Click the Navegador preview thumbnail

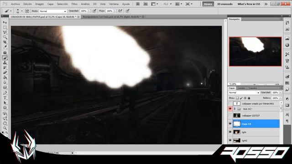[255, 51]
